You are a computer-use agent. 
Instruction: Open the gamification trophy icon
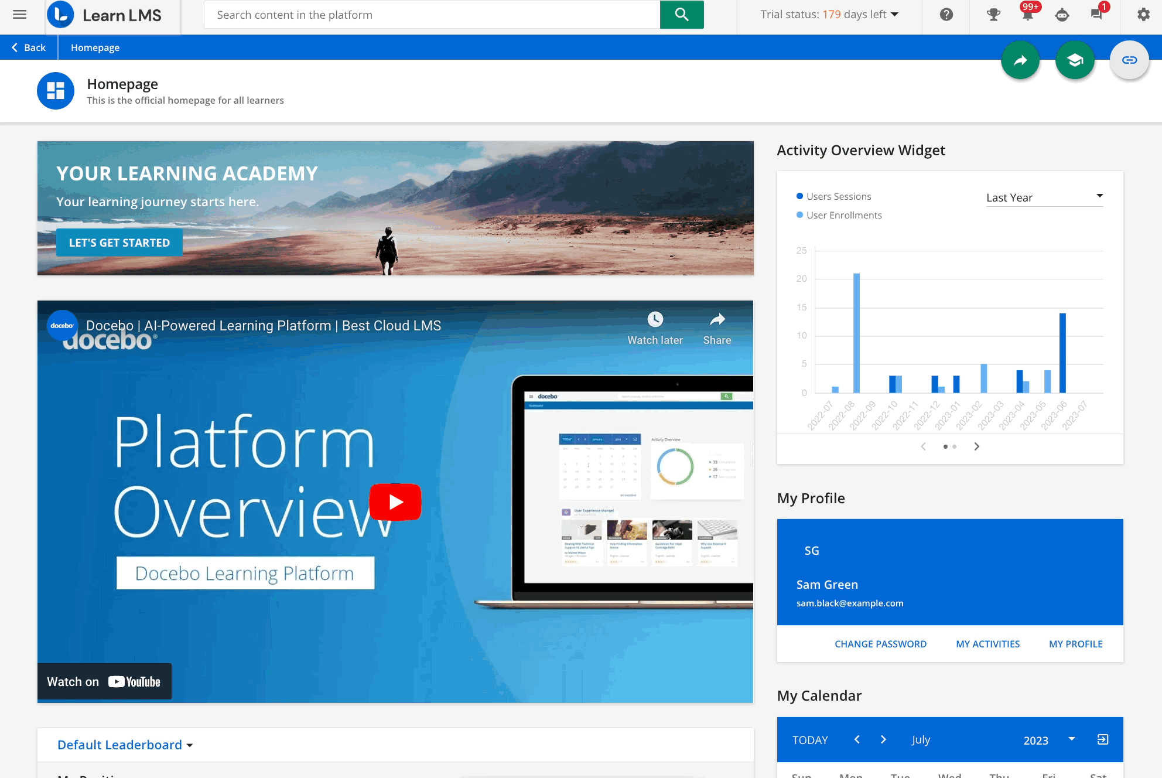click(993, 15)
